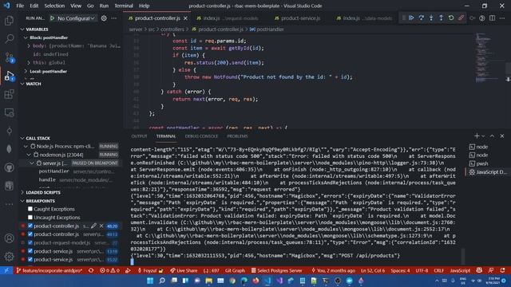Open editor More Actions ellipsis
Viewport: 511px width, 287px height.
click(x=502, y=18)
